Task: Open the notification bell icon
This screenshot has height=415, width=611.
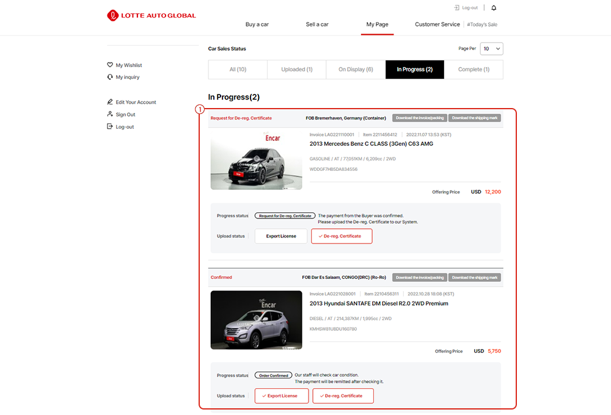Action: coord(494,8)
